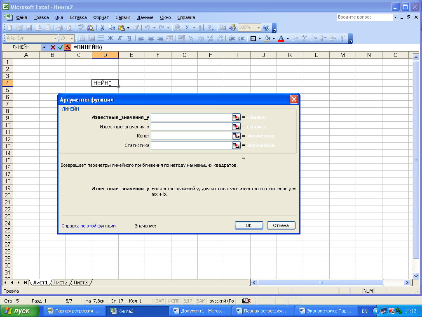This screenshot has height=317, width=422.
Task: Open the Данные menu
Action: pos(145,17)
